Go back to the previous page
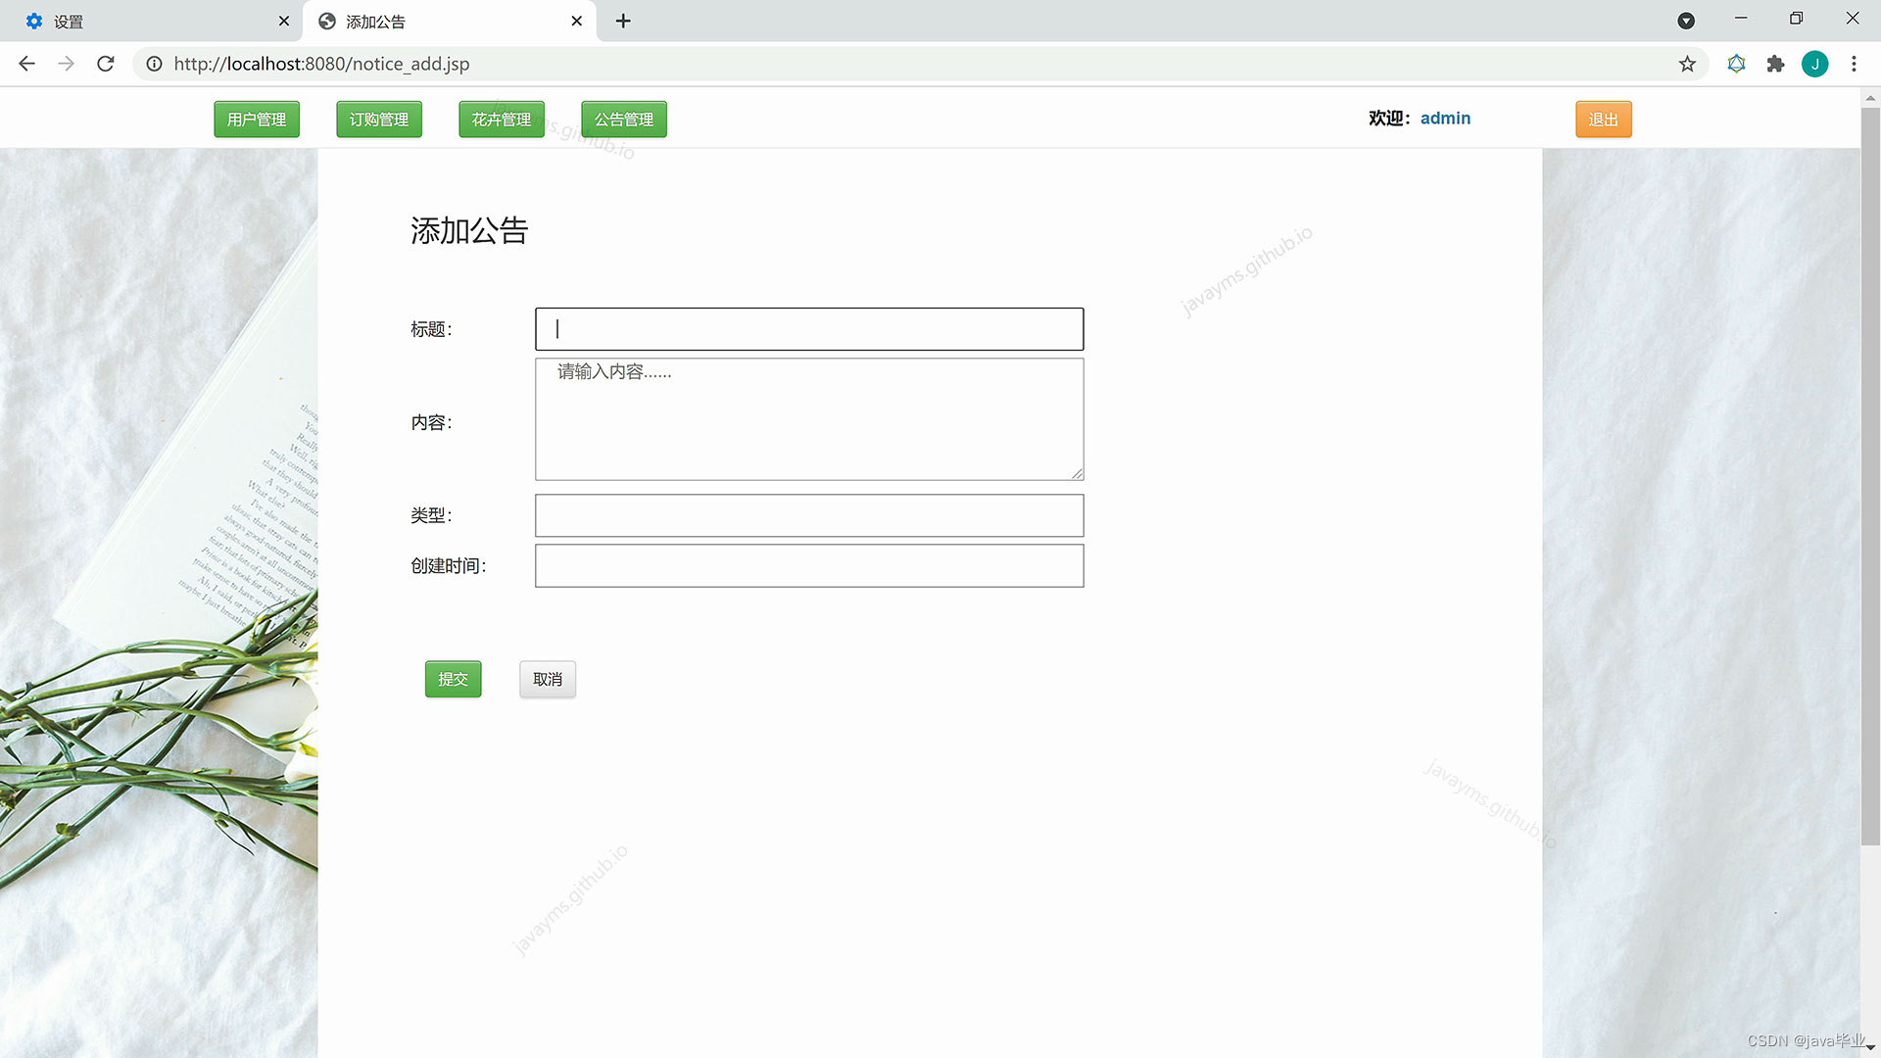The width and height of the screenshot is (1881, 1058). (x=27, y=64)
